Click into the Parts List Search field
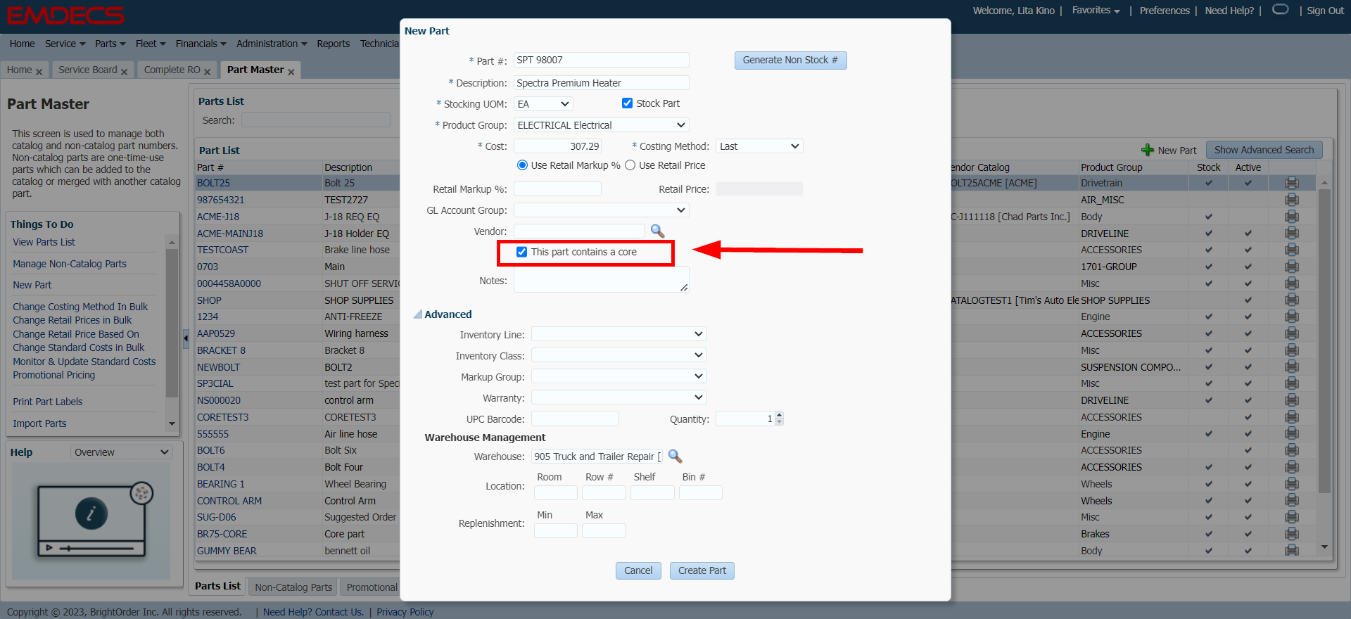Viewport: 1351px width, 619px height. (x=315, y=120)
